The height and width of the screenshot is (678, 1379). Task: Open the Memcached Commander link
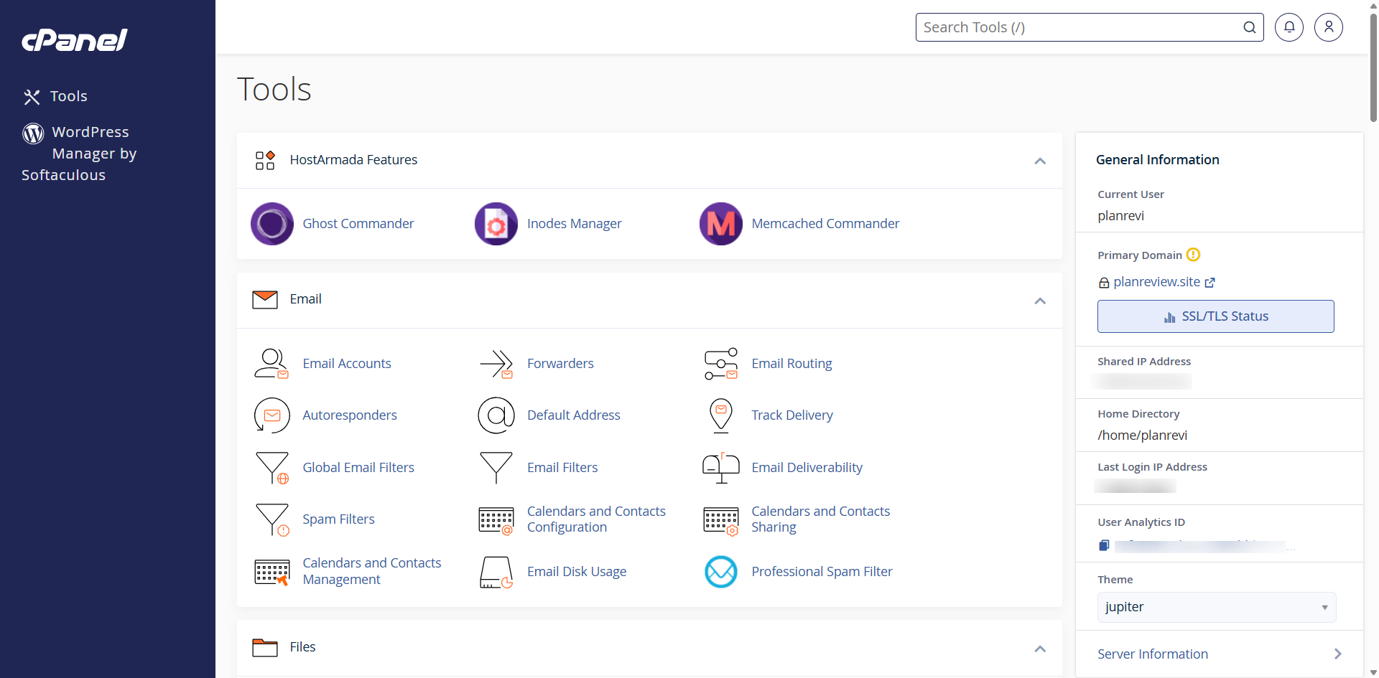pyautogui.click(x=825, y=224)
